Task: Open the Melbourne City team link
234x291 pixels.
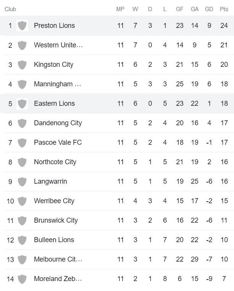Action: pos(58,259)
